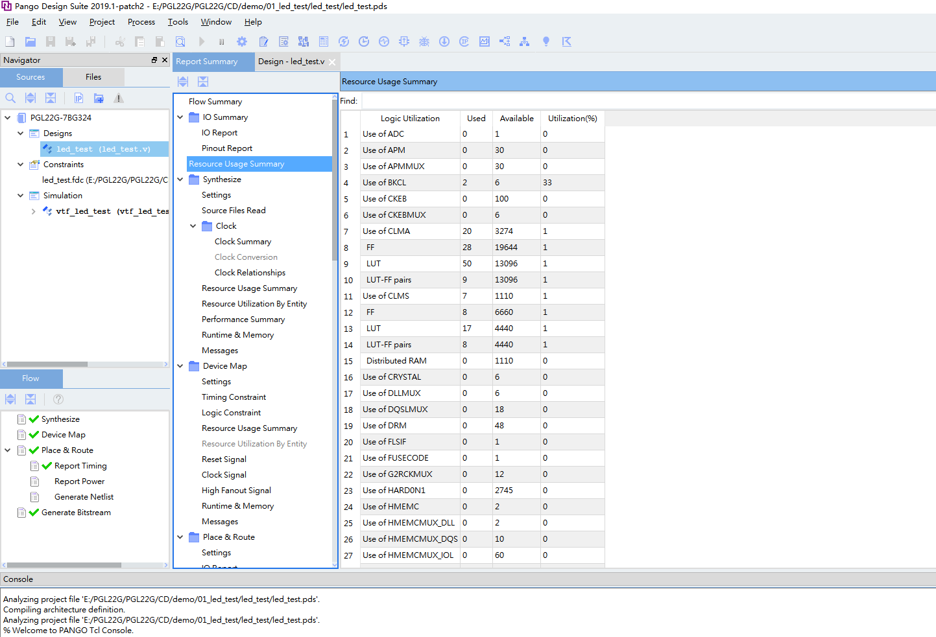Switch to the Files tab in Navigator
Screen dimensions: 936x637
coord(93,77)
